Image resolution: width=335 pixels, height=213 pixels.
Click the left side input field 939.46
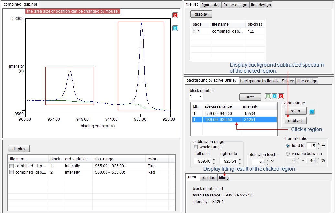point(203,161)
